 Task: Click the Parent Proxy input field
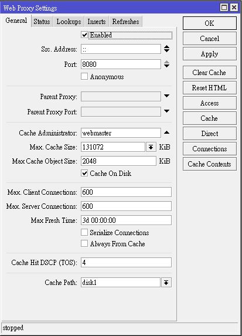121,96
